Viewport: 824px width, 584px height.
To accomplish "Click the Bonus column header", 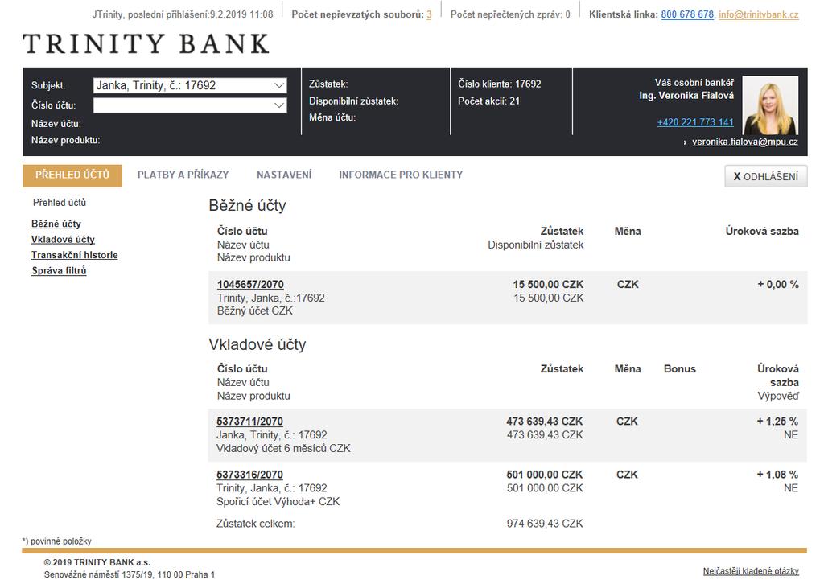I will pos(679,368).
